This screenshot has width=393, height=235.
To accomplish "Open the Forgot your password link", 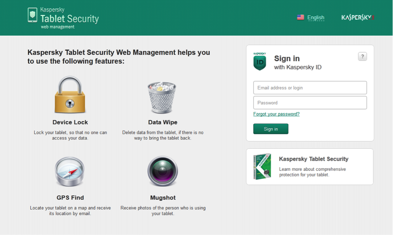I will coord(276,114).
